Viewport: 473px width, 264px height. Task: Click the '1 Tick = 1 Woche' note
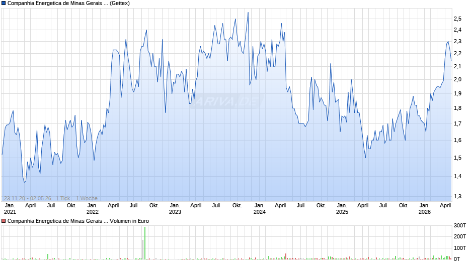tap(76, 198)
